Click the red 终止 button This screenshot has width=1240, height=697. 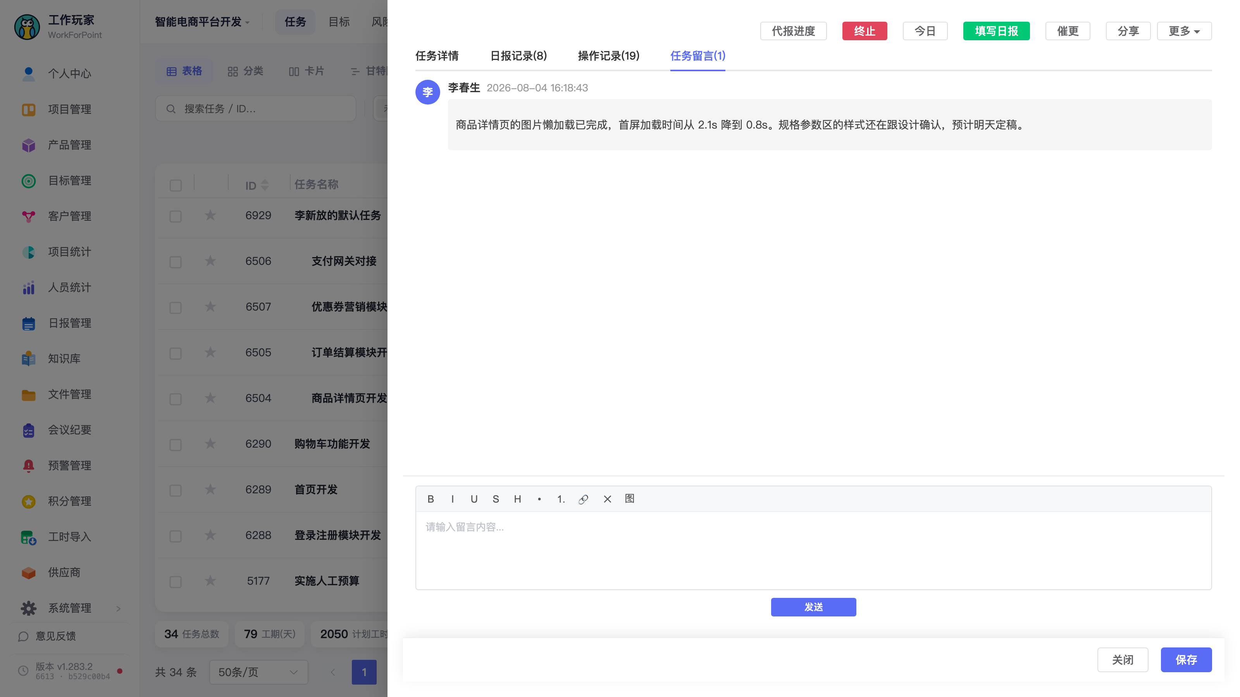865,31
